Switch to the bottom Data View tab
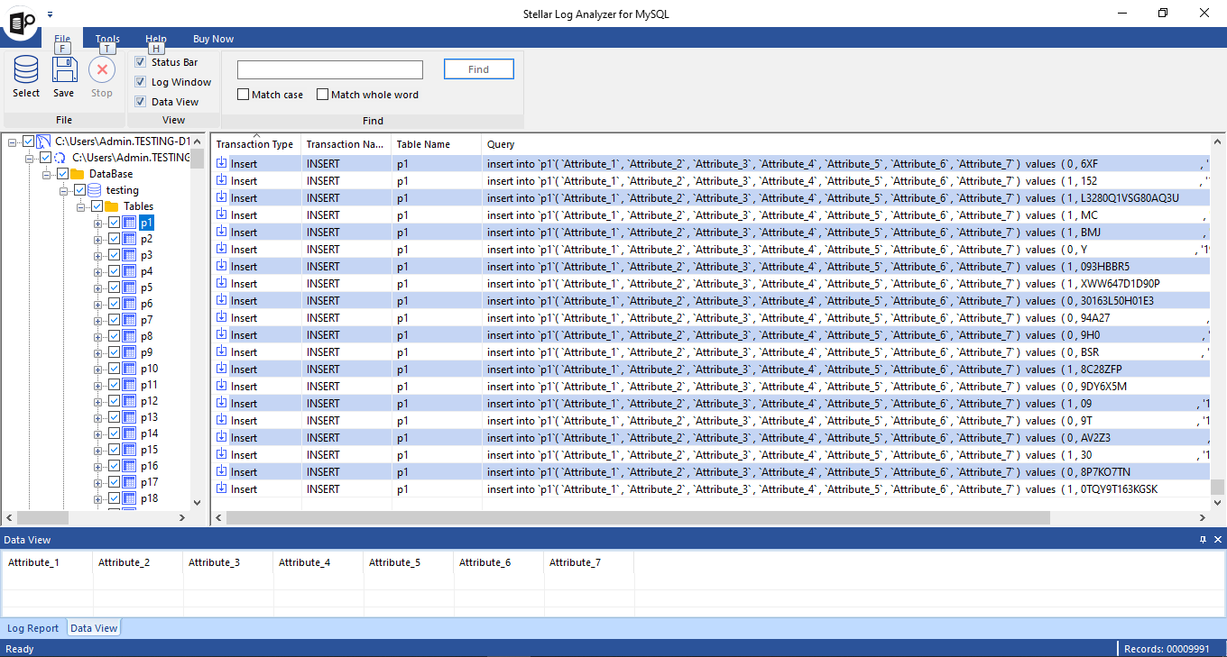The image size is (1227, 657). [94, 628]
